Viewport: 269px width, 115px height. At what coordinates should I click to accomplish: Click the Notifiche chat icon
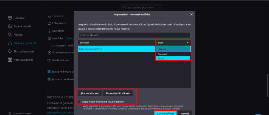pyautogui.click(x=49, y=38)
